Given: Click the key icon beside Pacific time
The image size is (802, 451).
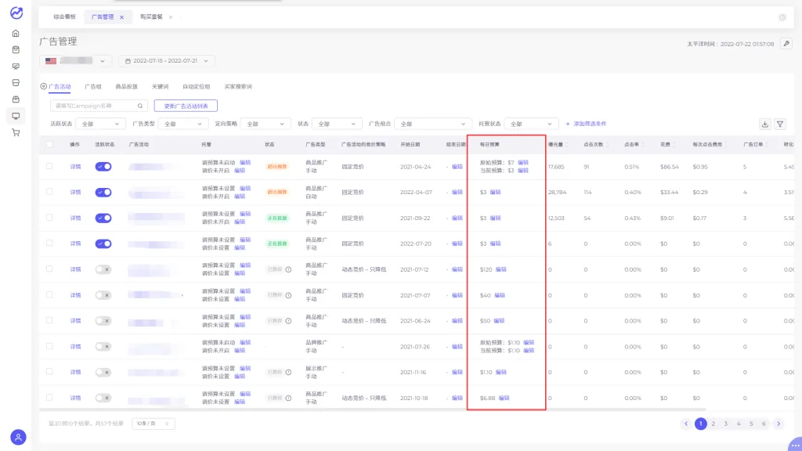Looking at the screenshot, I should pos(786,44).
